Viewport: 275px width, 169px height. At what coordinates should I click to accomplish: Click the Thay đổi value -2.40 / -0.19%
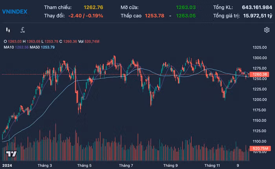point(86,15)
